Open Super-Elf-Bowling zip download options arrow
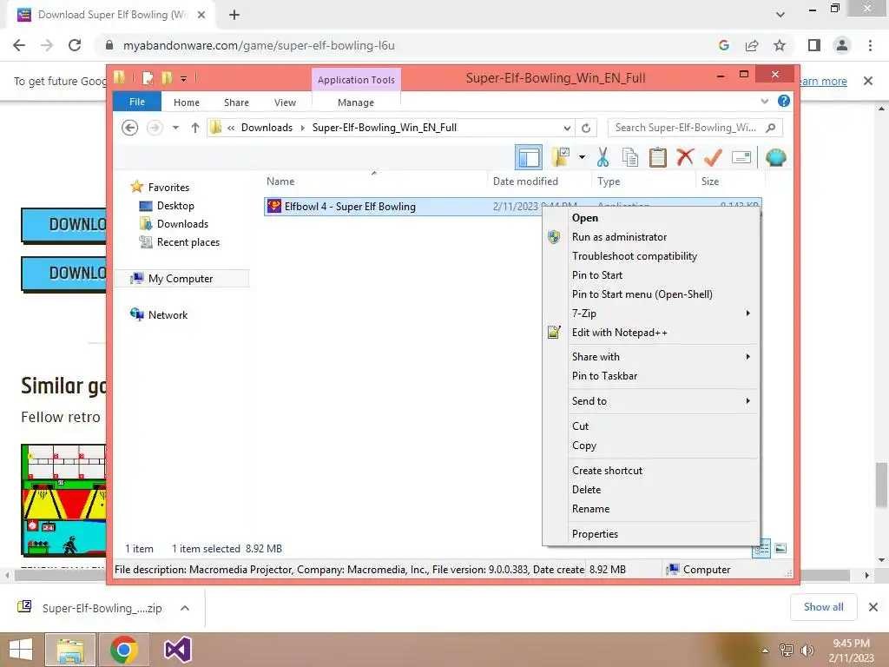889x667 pixels. [x=185, y=608]
